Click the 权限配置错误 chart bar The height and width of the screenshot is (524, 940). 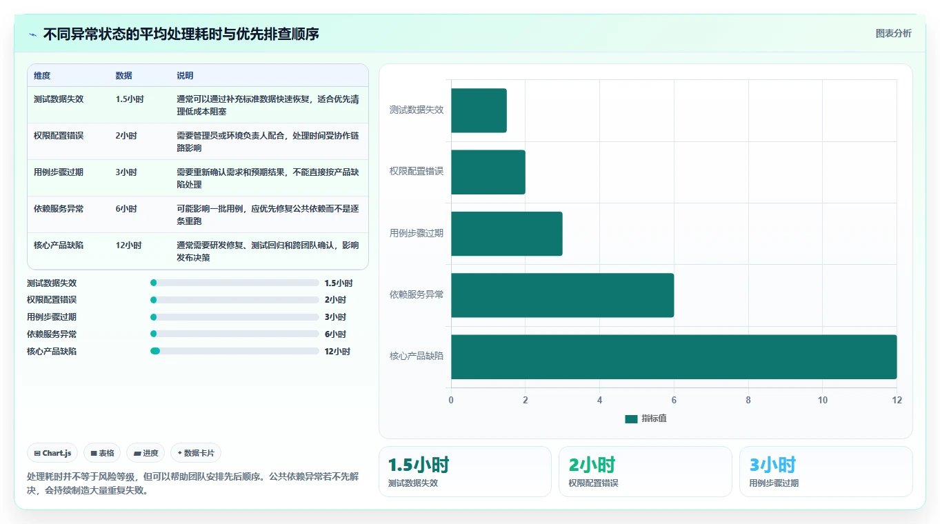pos(488,172)
